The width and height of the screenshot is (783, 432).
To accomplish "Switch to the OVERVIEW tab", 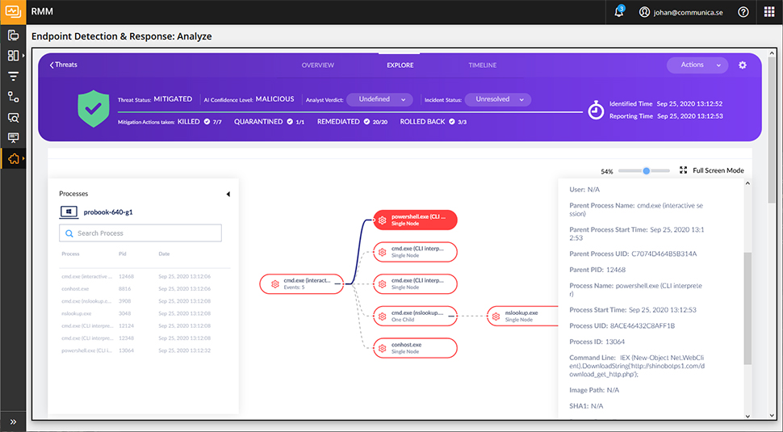I will 317,65.
